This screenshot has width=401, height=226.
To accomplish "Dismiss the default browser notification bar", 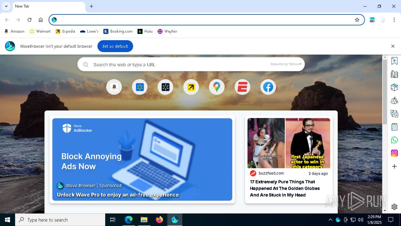I will [x=393, y=46].
